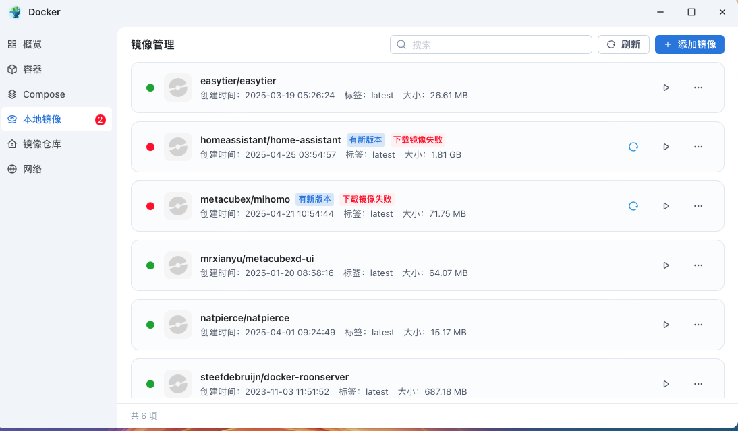738x431 pixels.
Task: Click the metacubex/mihomo disc thumbnail icon
Action: tap(178, 206)
